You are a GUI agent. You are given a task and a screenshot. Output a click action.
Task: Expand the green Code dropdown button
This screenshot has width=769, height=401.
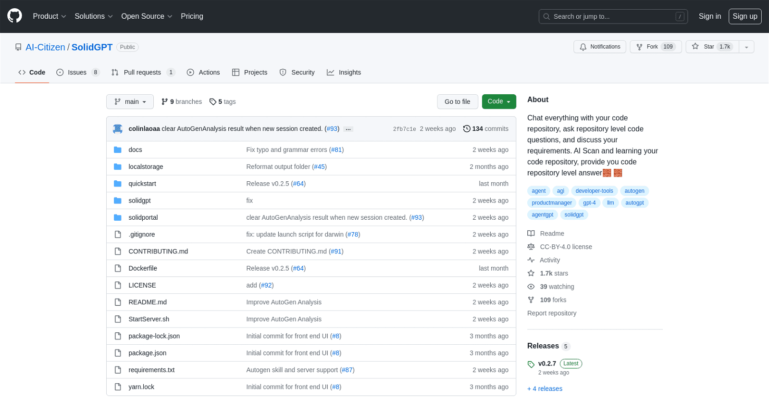click(498, 101)
